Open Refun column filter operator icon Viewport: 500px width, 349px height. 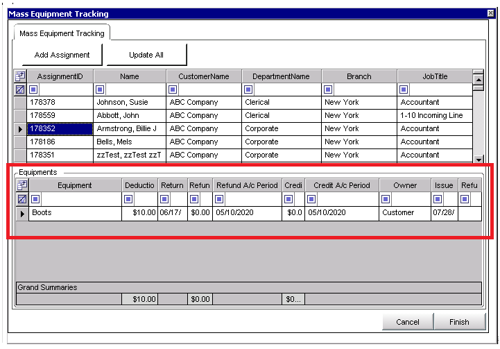coord(194,199)
